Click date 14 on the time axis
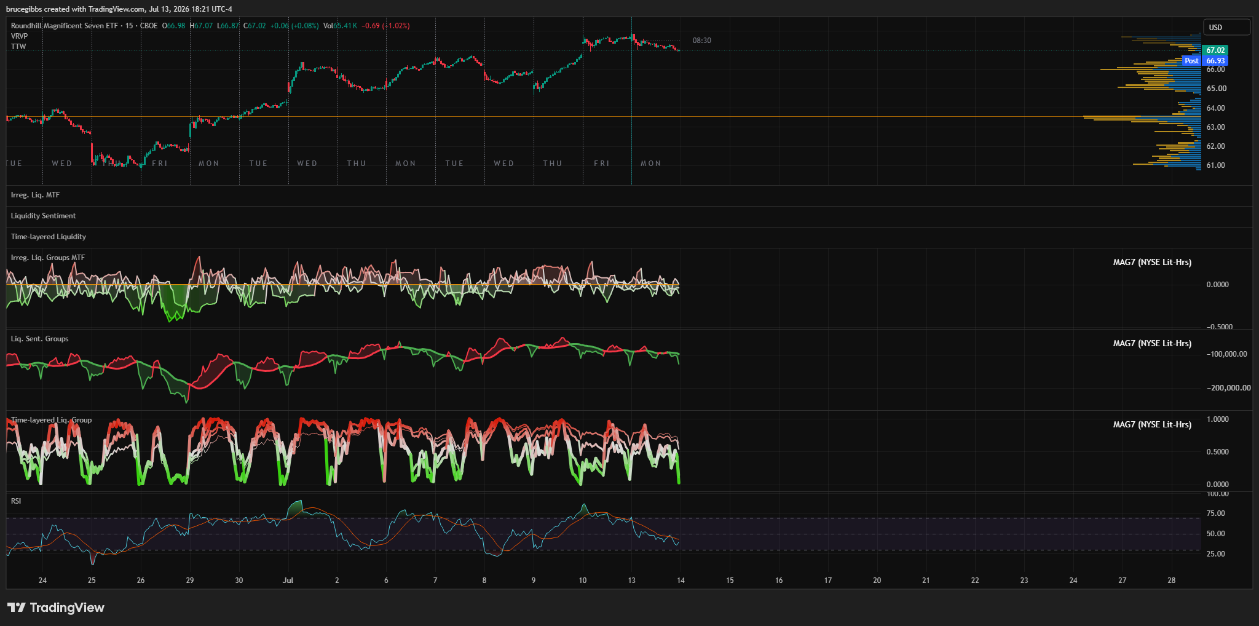1259x626 pixels. tap(681, 580)
